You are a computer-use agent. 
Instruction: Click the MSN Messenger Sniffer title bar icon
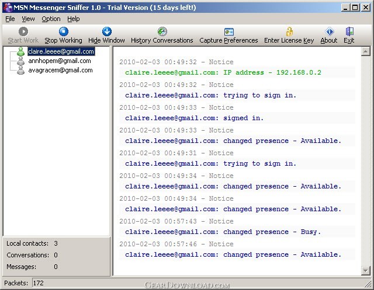pos(8,8)
